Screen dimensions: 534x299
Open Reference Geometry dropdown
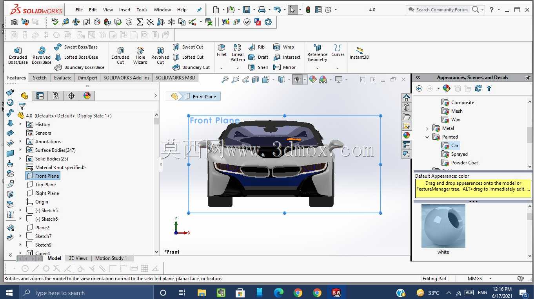click(317, 68)
